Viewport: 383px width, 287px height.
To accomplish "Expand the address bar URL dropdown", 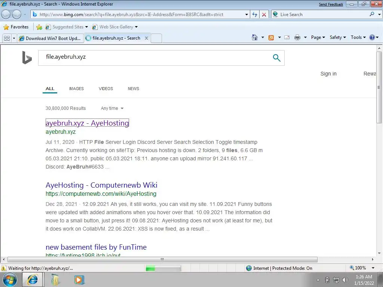I will pos(246,15).
